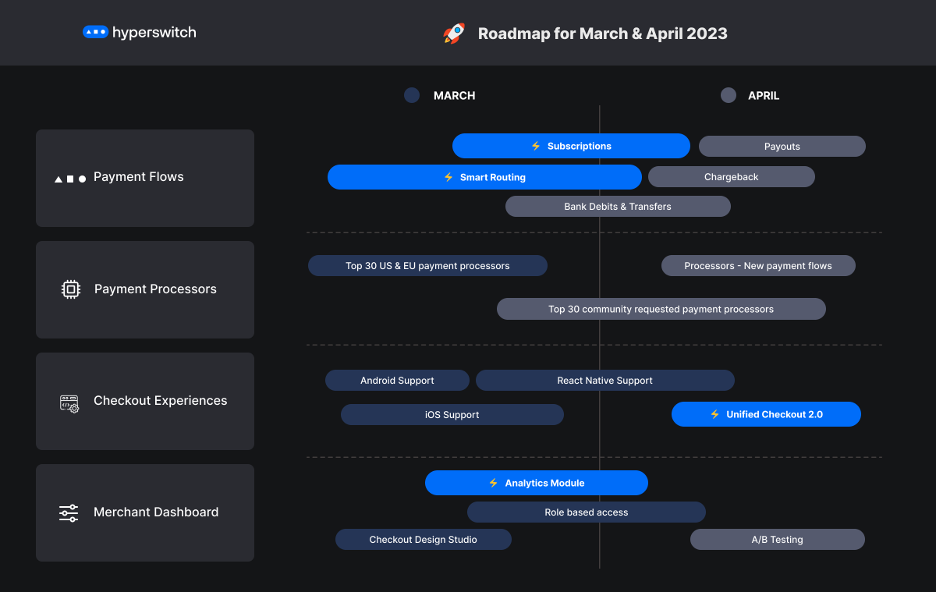The width and height of the screenshot is (936, 592).
Task: Click the lightning bolt in Analytics Module pill
Action: click(493, 483)
